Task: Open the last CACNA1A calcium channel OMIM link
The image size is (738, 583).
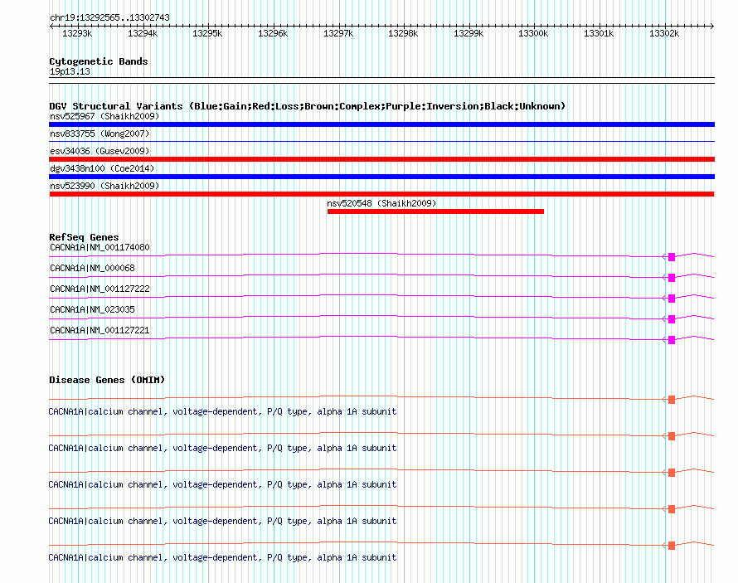Action: tap(222, 557)
